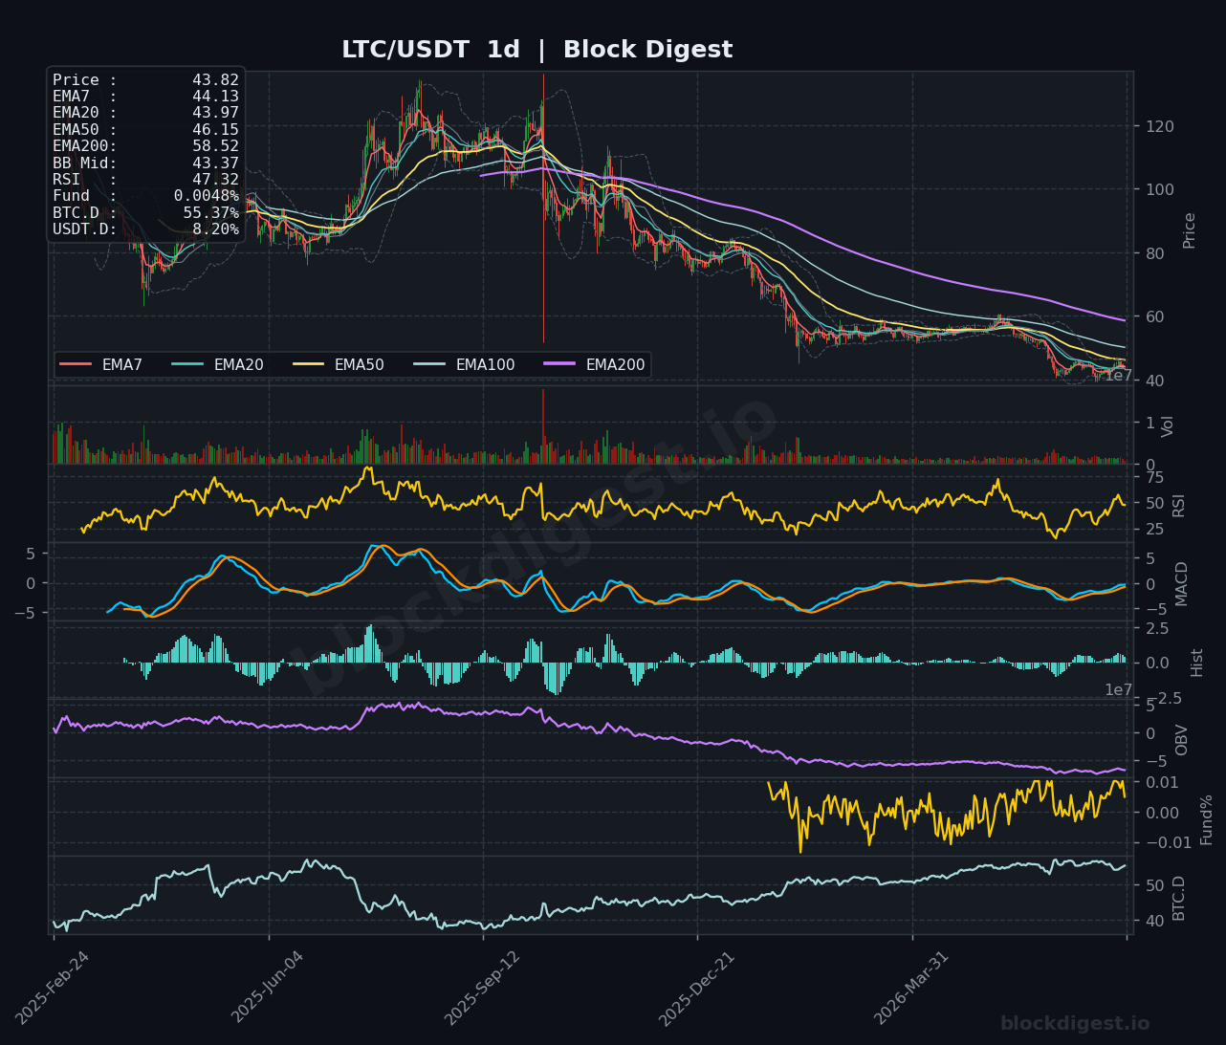Select the EMA7 legend entry
1226x1045 pixels.
[100, 364]
